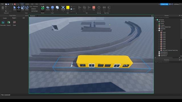Click the Explorer filter workspace field
Screen dimensions: 182x102
coord(167,18)
